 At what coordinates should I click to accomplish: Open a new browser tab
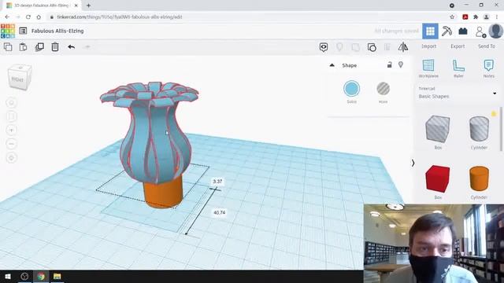tap(88, 6)
